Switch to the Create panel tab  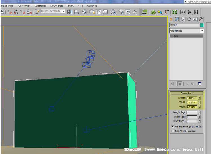171,19
